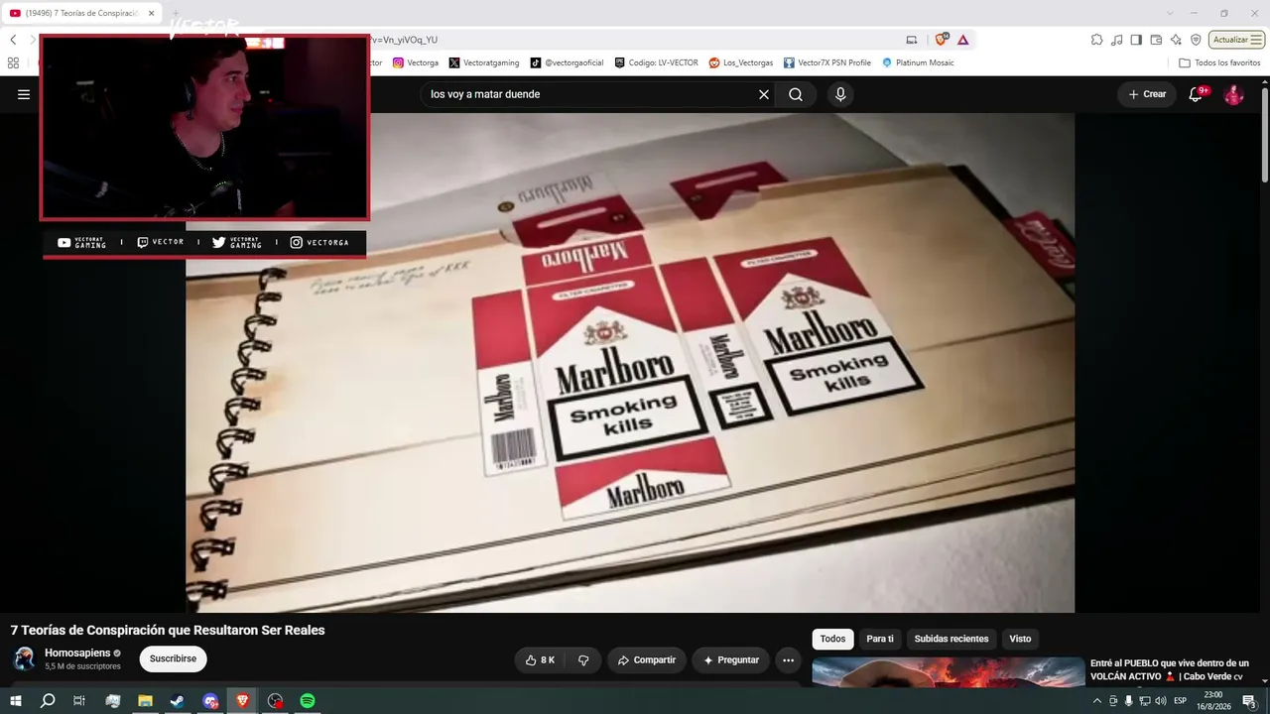Open Windows Start menu

pyautogui.click(x=16, y=701)
